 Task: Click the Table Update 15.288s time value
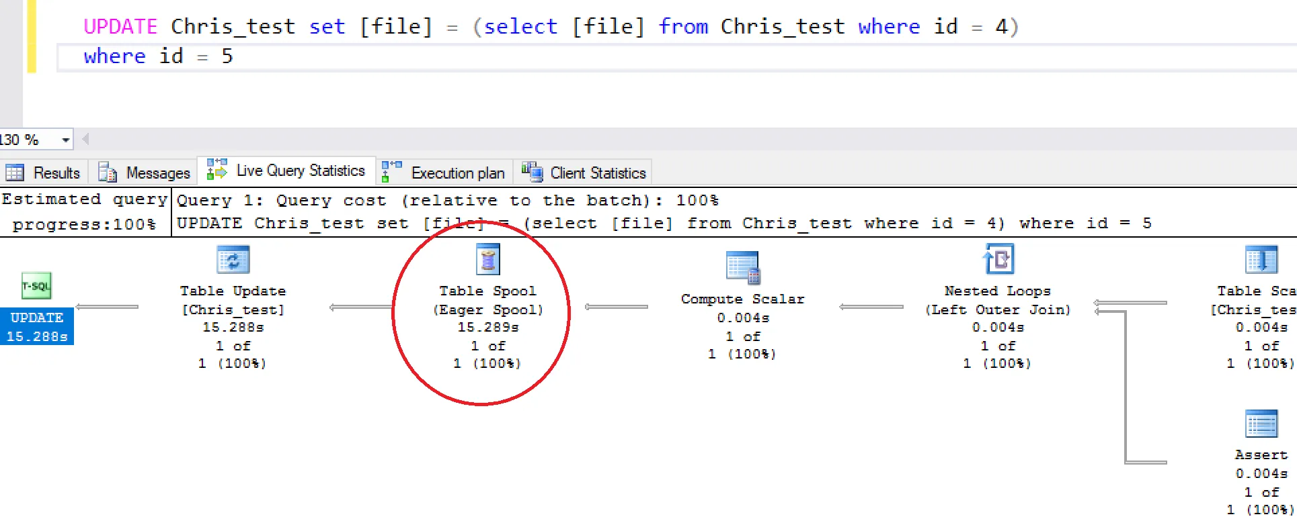point(233,327)
